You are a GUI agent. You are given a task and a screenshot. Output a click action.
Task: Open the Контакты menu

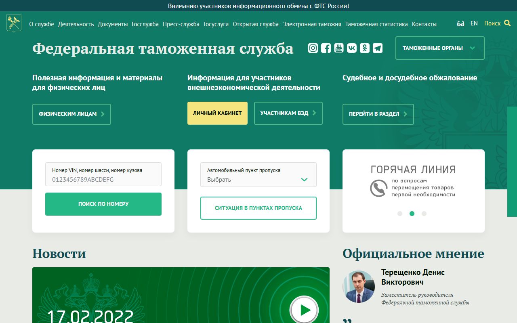[424, 24]
